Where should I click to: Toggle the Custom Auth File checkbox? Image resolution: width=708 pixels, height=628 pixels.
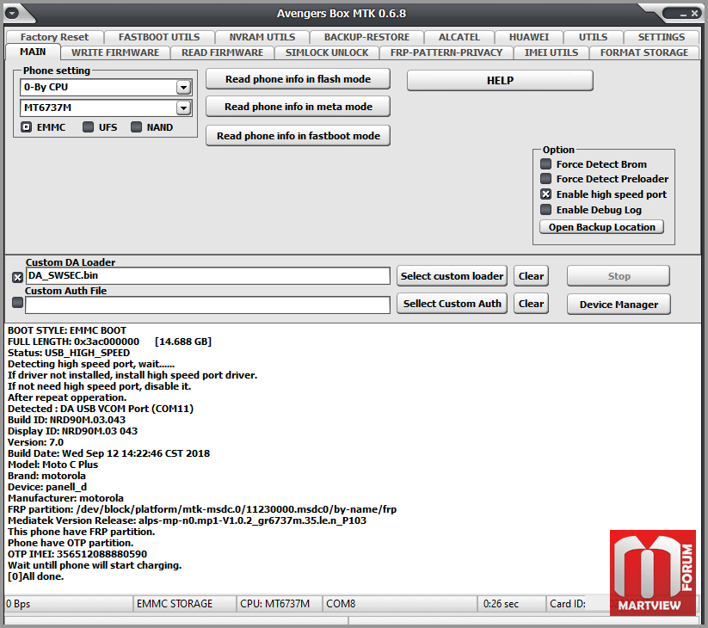(17, 303)
